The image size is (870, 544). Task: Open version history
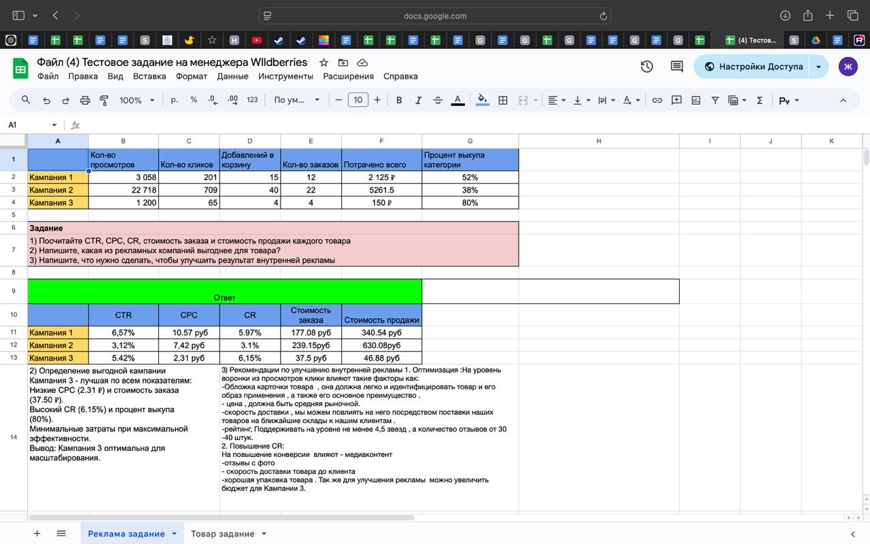click(647, 67)
